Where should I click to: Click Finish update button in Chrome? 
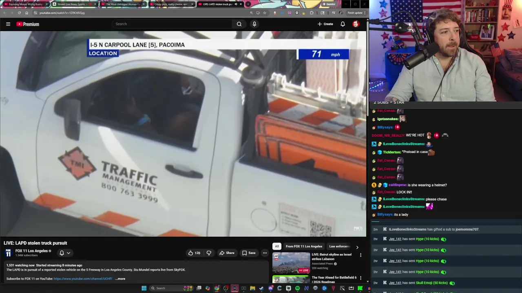pos(356,13)
